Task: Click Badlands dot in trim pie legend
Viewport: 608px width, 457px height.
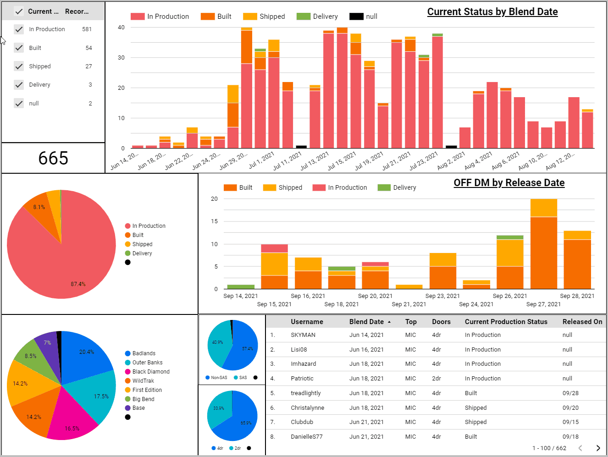Action: 128,353
